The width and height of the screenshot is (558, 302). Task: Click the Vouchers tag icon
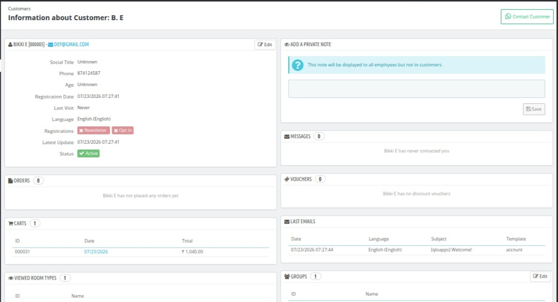coord(287,179)
